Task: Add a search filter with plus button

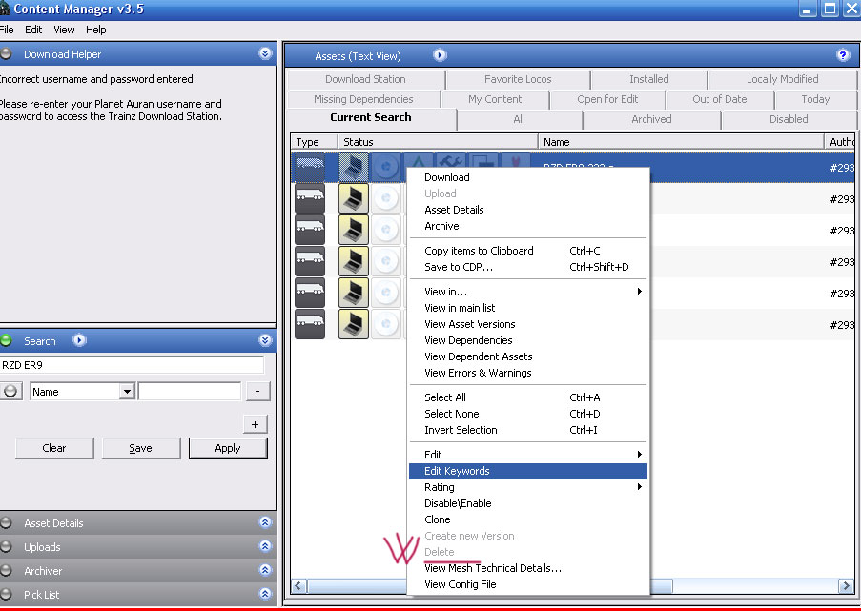Action: (256, 424)
